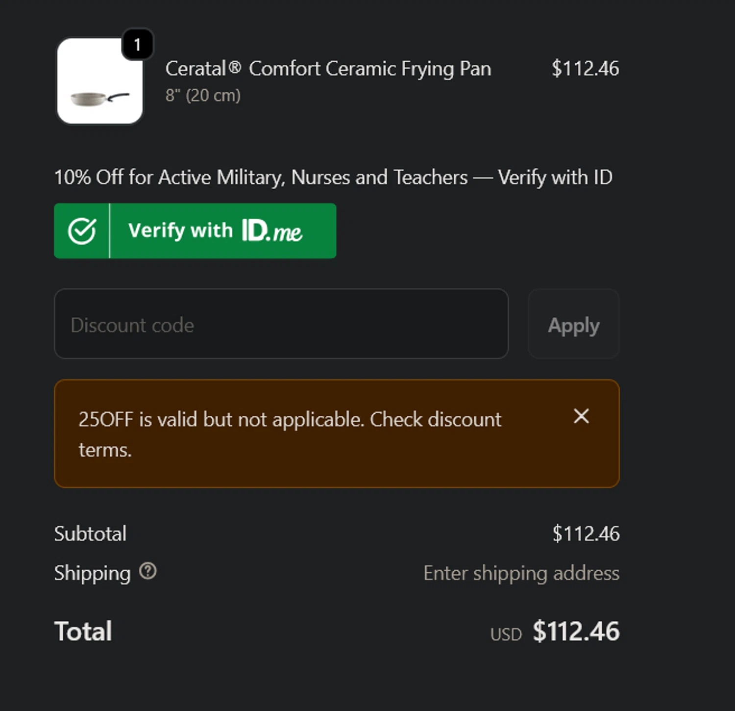Click the USD currency label
Viewport: 735px width, 711px height.
(x=506, y=635)
